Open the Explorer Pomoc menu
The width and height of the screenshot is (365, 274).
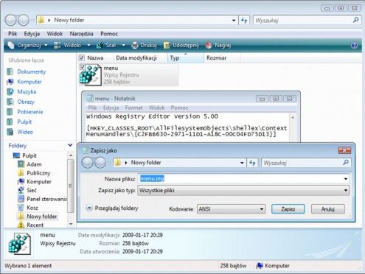tap(109, 34)
